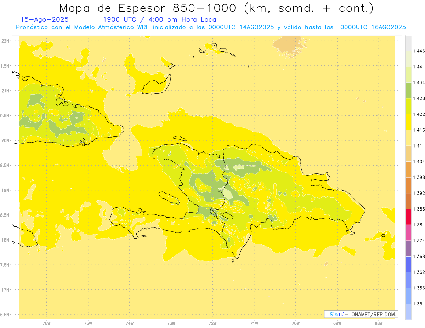Click the legend value "1.428"
425x328 pixels.
tap(420, 98)
